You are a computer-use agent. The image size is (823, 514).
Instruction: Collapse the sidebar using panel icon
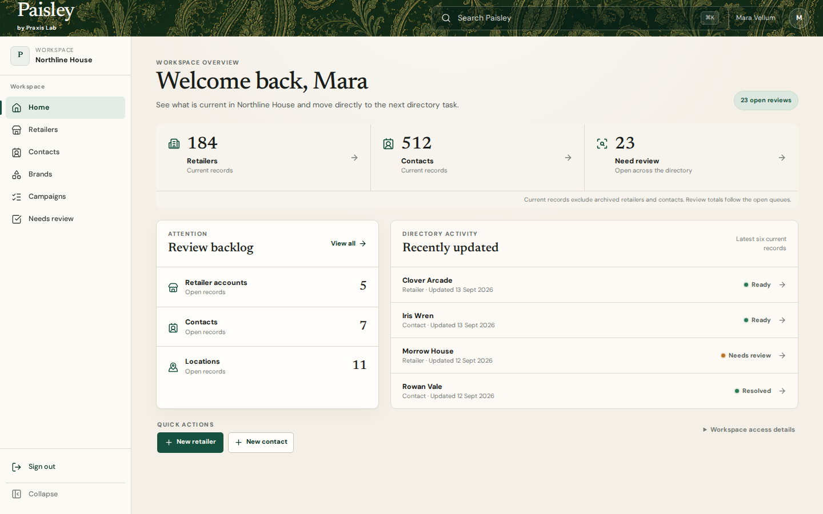[17, 494]
